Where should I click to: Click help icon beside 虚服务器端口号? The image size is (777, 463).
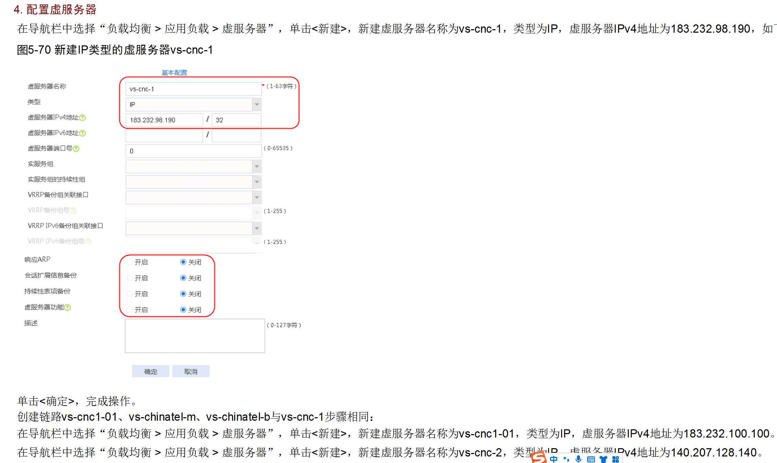(76, 149)
